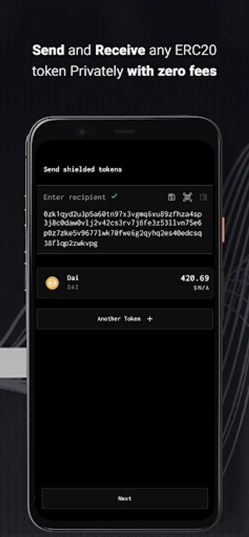This screenshot has width=249, height=537.
Task: Edit the 420.69 Dai amount
Action: 195,279
